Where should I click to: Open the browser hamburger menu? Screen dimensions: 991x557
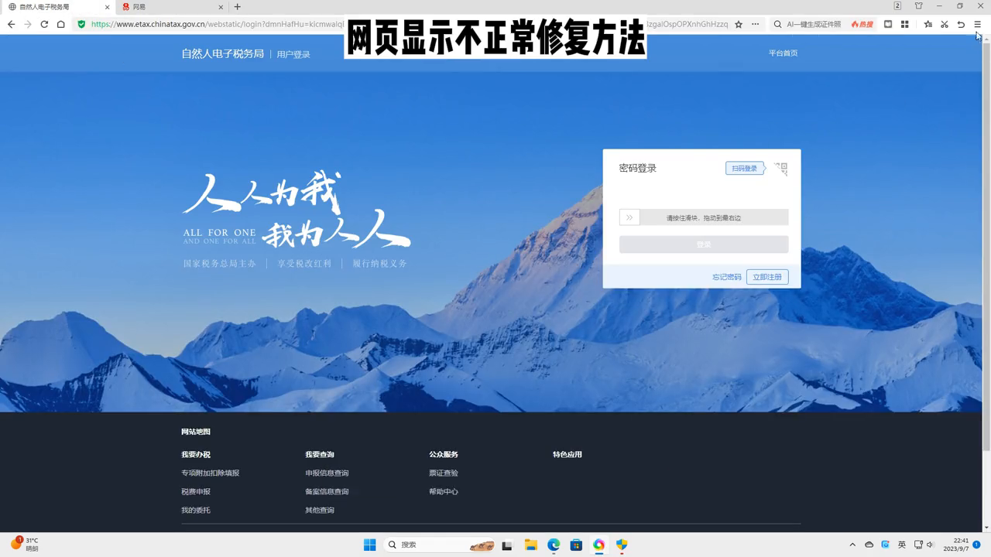pyautogui.click(x=977, y=24)
